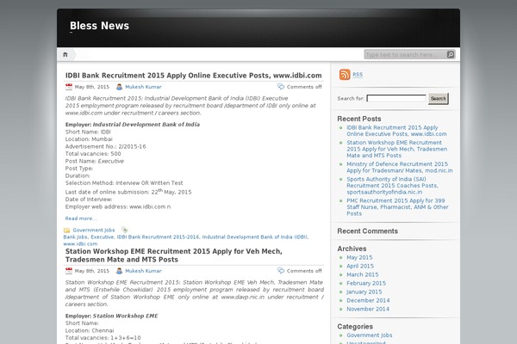Click the folder icon beside Government Jobs
The width and height of the screenshot is (517, 344).
[66, 230]
